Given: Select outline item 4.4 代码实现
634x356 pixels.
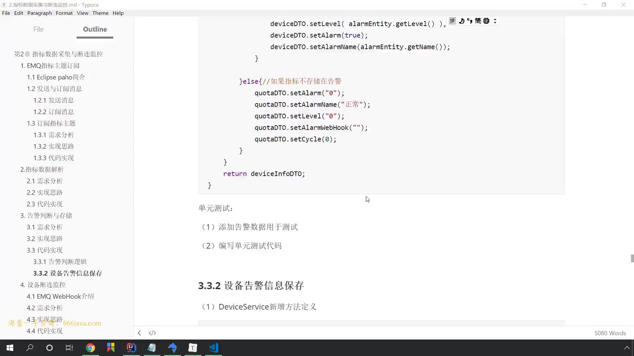Looking at the screenshot, I should pyautogui.click(x=45, y=331).
